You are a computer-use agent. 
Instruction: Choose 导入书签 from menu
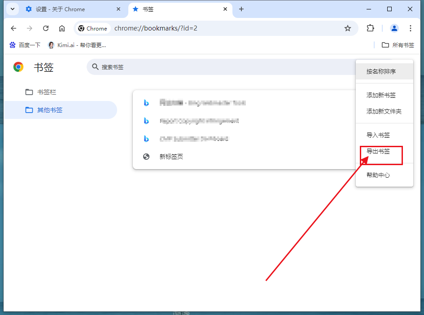click(x=384, y=135)
